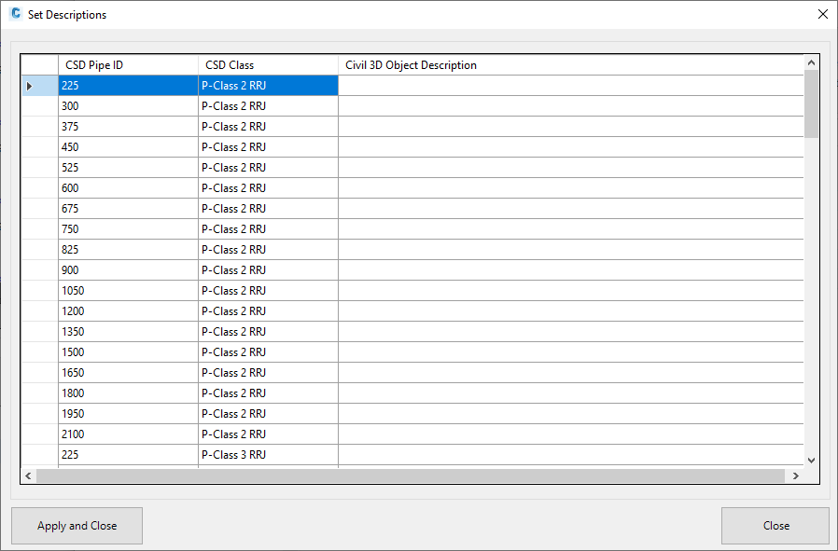Click the vertical scrollbar up arrow
This screenshot has height=551, width=838.
(x=811, y=62)
